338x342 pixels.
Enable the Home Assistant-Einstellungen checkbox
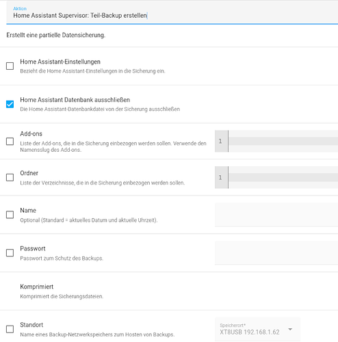point(10,66)
